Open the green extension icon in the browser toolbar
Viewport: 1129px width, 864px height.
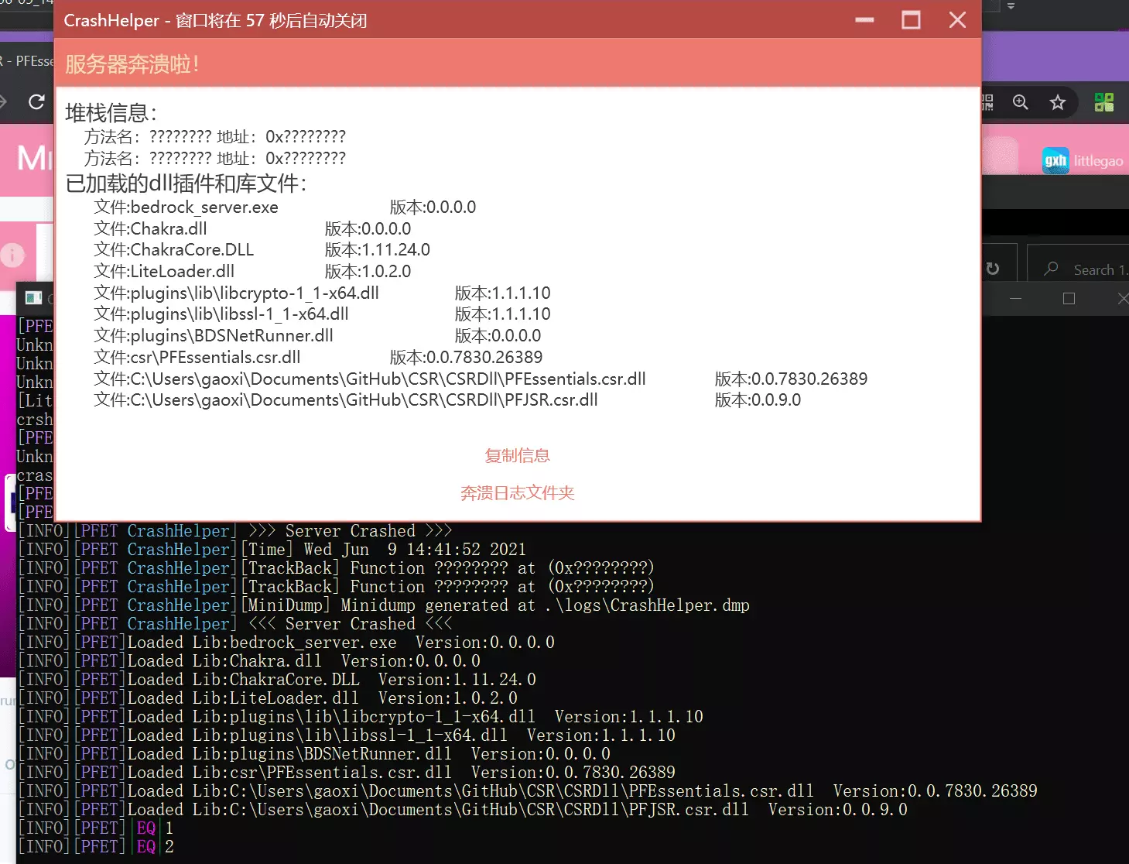point(1104,102)
